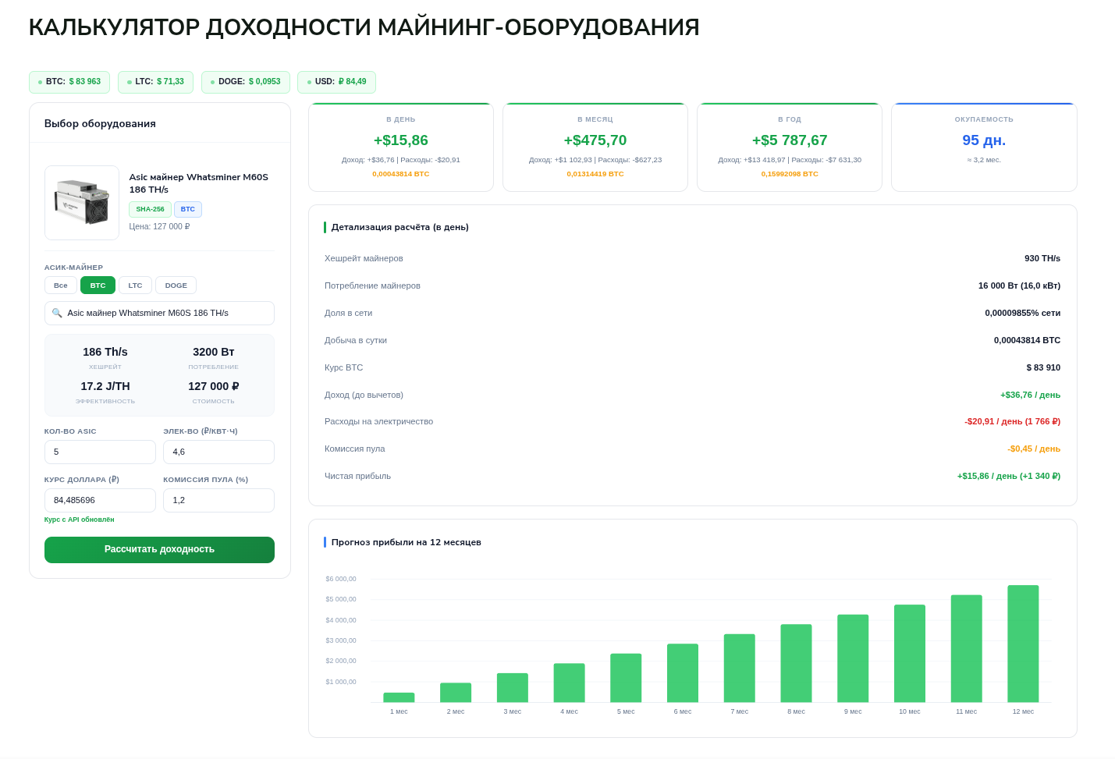Click the "17.2 J/TH" efficiency stat
1115x759 pixels.
(x=105, y=386)
